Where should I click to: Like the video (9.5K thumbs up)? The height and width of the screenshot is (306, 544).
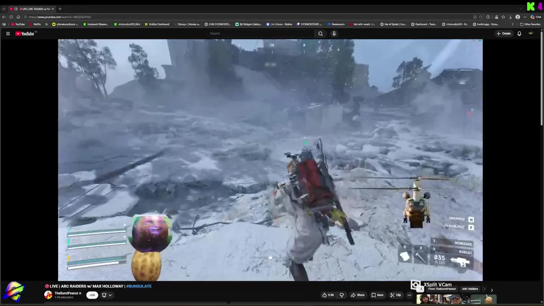coord(328,295)
